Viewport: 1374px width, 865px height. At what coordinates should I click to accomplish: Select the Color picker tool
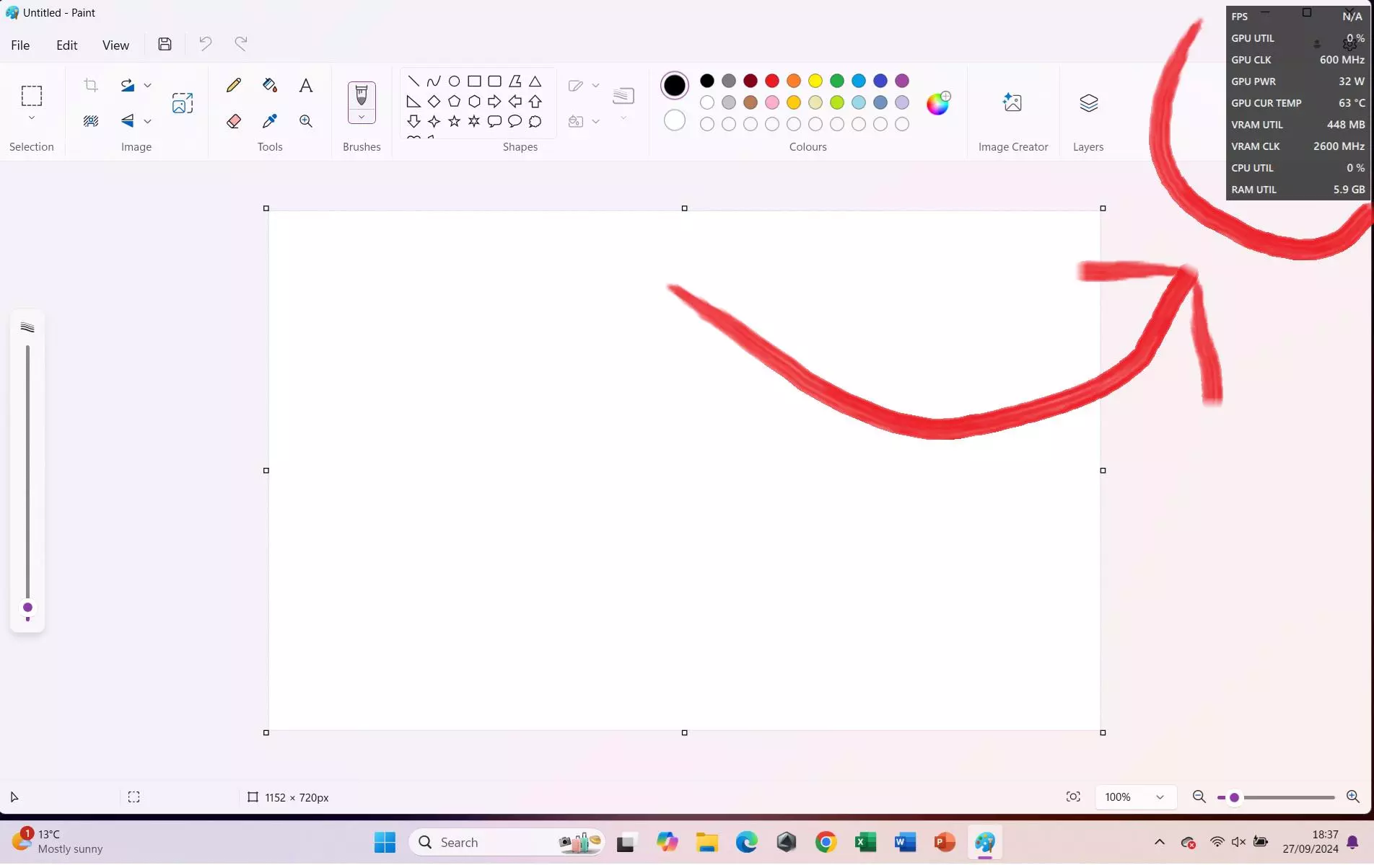pyautogui.click(x=269, y=121)
